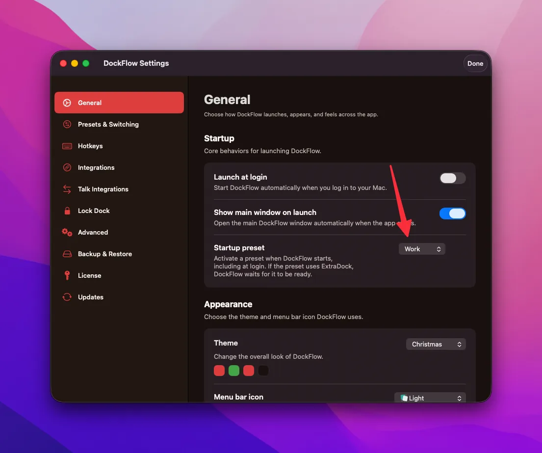
Task: Click the Presets & Switching icon
Action: tap(67, 124)
